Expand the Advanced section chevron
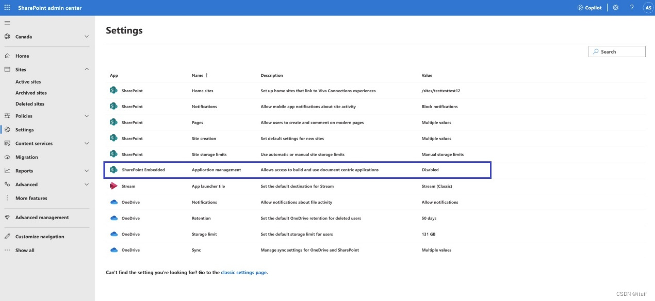This screenshot has width=655, height=301. click(87, 185)
